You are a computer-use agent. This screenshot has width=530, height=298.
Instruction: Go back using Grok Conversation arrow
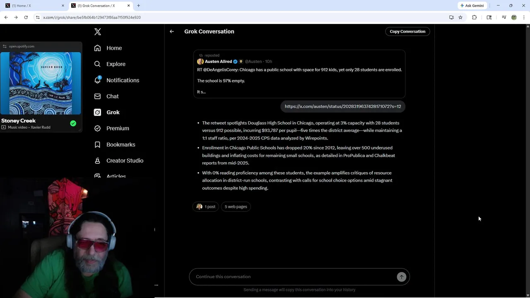(172, 31)
